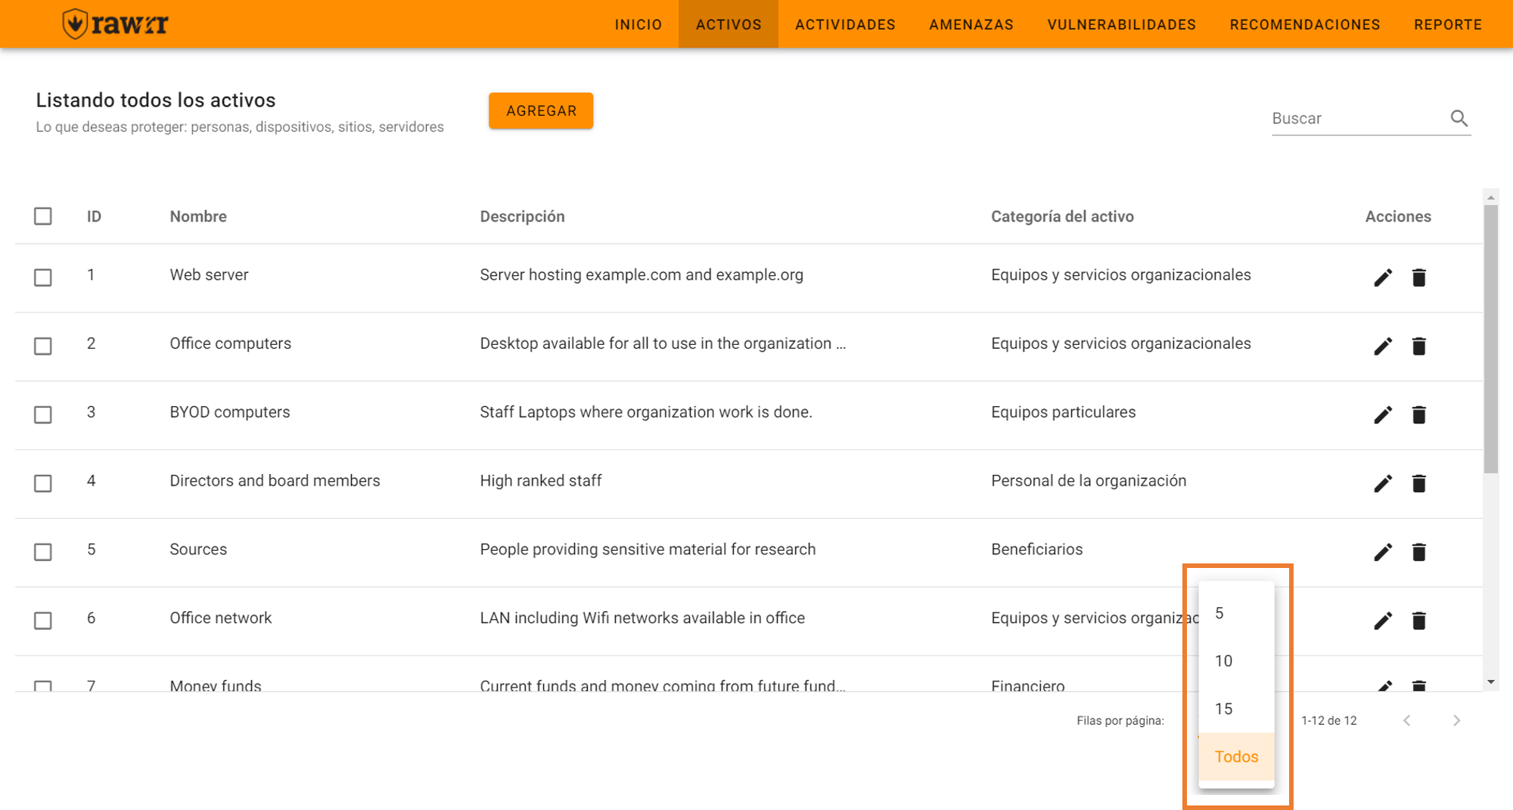Edit the Sources asset entry
1513x810 pixels.
[1382, 552]
